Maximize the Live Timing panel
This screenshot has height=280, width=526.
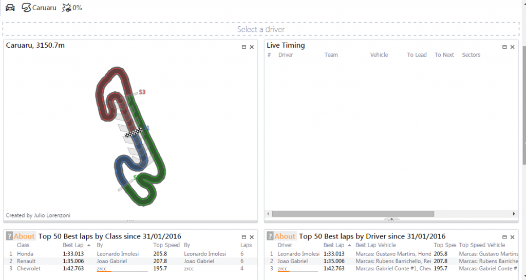pyautogui.click(x=504, y=47)
